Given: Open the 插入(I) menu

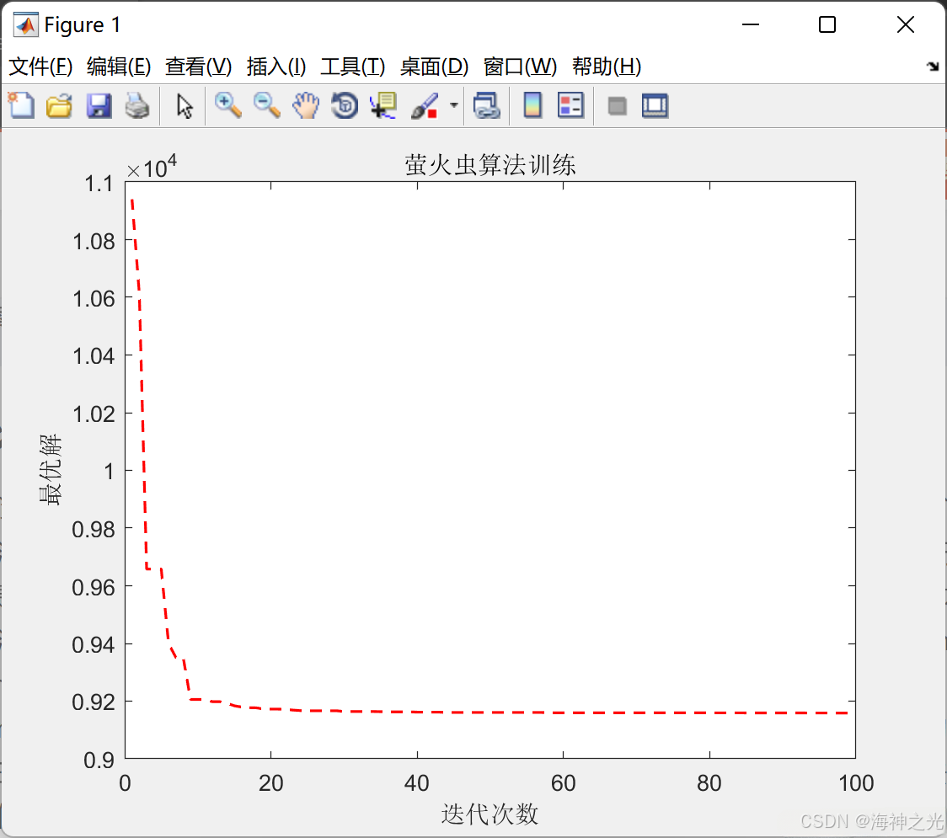Looking at the screenshot, I should (276, 67).
